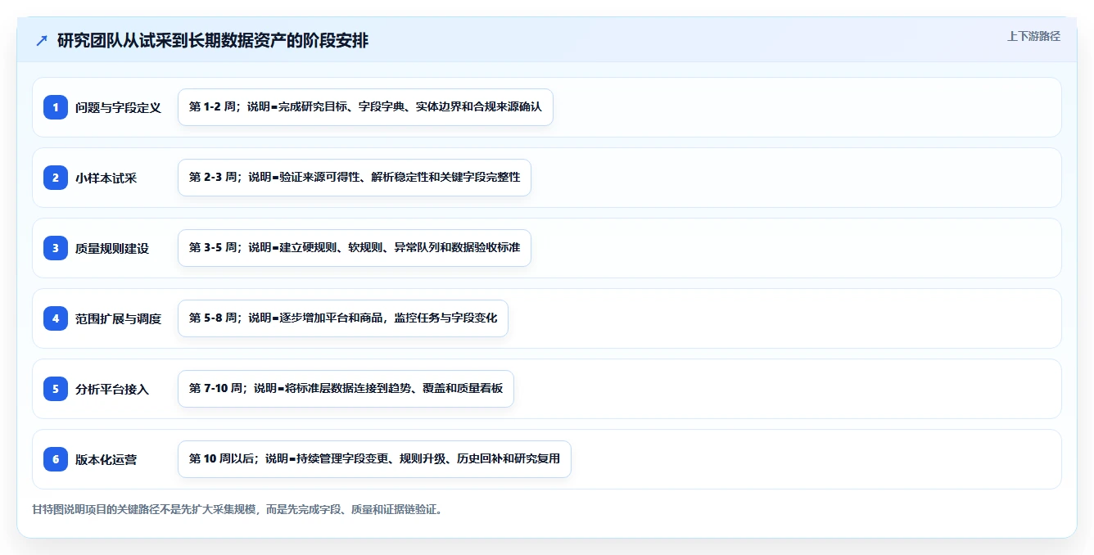Image resolution: width=1094 pixels, height=555 pixels.
Task: Select the 问题与字段定义 stage label
Action: pyautogui.click(x=118, y=107)
